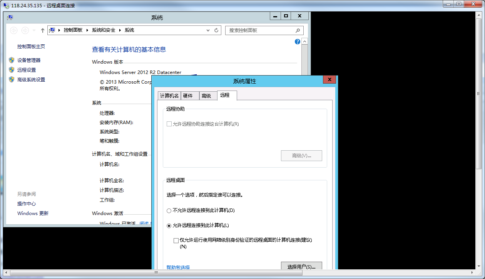Click the text Windows Server 2012 R2 Datacenter
Image resolution: width=485 pixels, height=279 pixels.
(140, 72)
